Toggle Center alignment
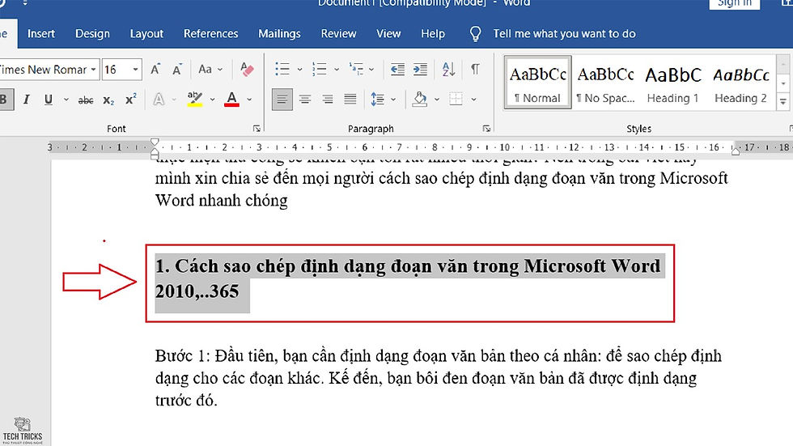 pos(304,99)
